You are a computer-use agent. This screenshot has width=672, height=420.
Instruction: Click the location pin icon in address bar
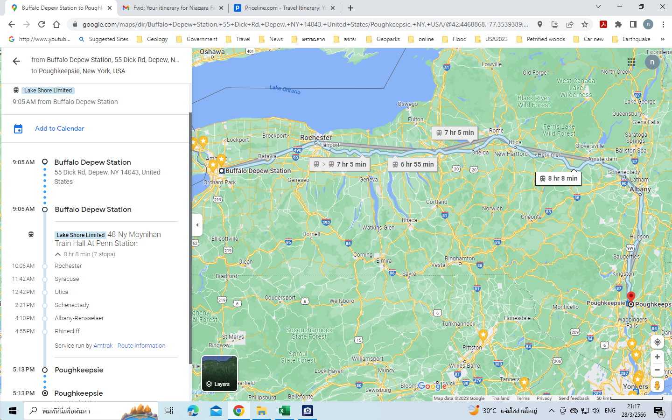click(540, 24)
